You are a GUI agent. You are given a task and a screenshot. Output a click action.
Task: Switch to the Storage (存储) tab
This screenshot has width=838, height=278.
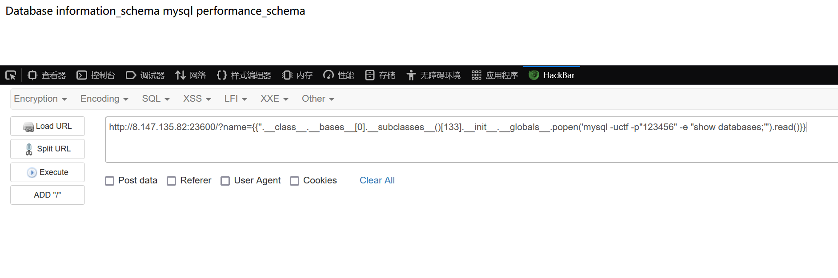[x=380, y=75]
